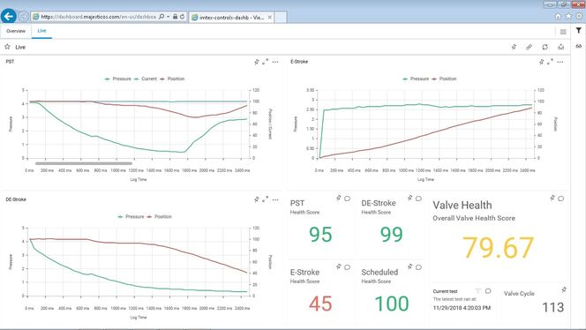Viewport: 586px width, 330px height.
Task: Click the Scheduled health score value 100
Action: (392, 304)
